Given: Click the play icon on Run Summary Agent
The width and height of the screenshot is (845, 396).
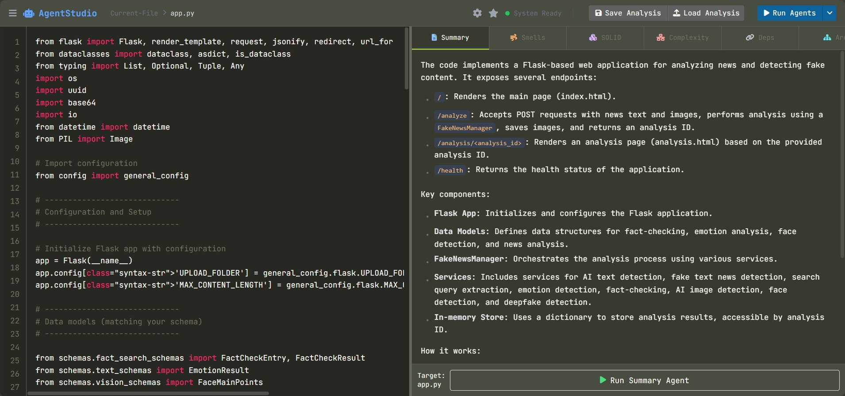Looking at the screenshot, I should [x=603, y=380].
